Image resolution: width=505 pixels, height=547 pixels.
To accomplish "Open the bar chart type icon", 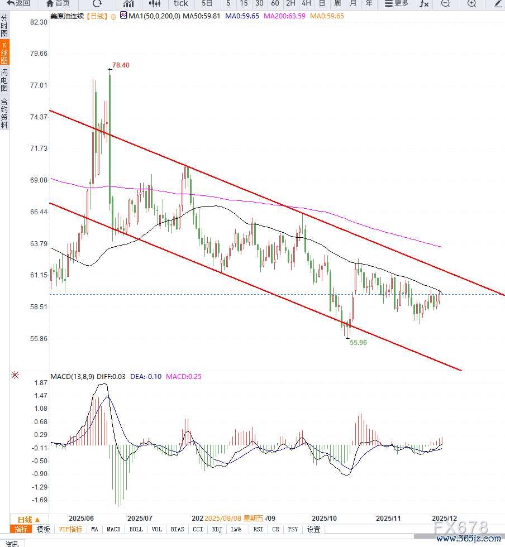I will pyautogui.click(x=128, y=4).
